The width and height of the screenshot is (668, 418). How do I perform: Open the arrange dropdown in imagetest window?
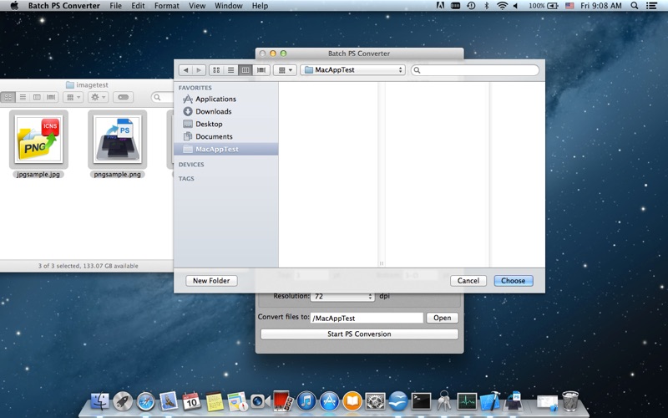point(73,97)
